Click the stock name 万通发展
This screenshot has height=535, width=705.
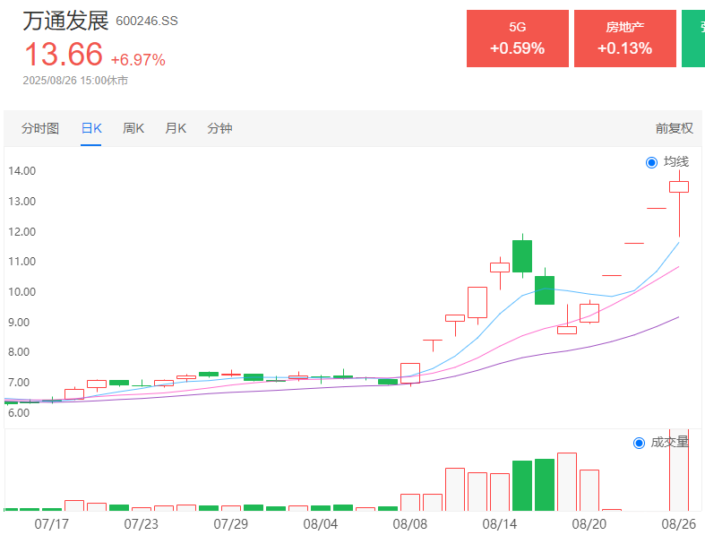65,21
